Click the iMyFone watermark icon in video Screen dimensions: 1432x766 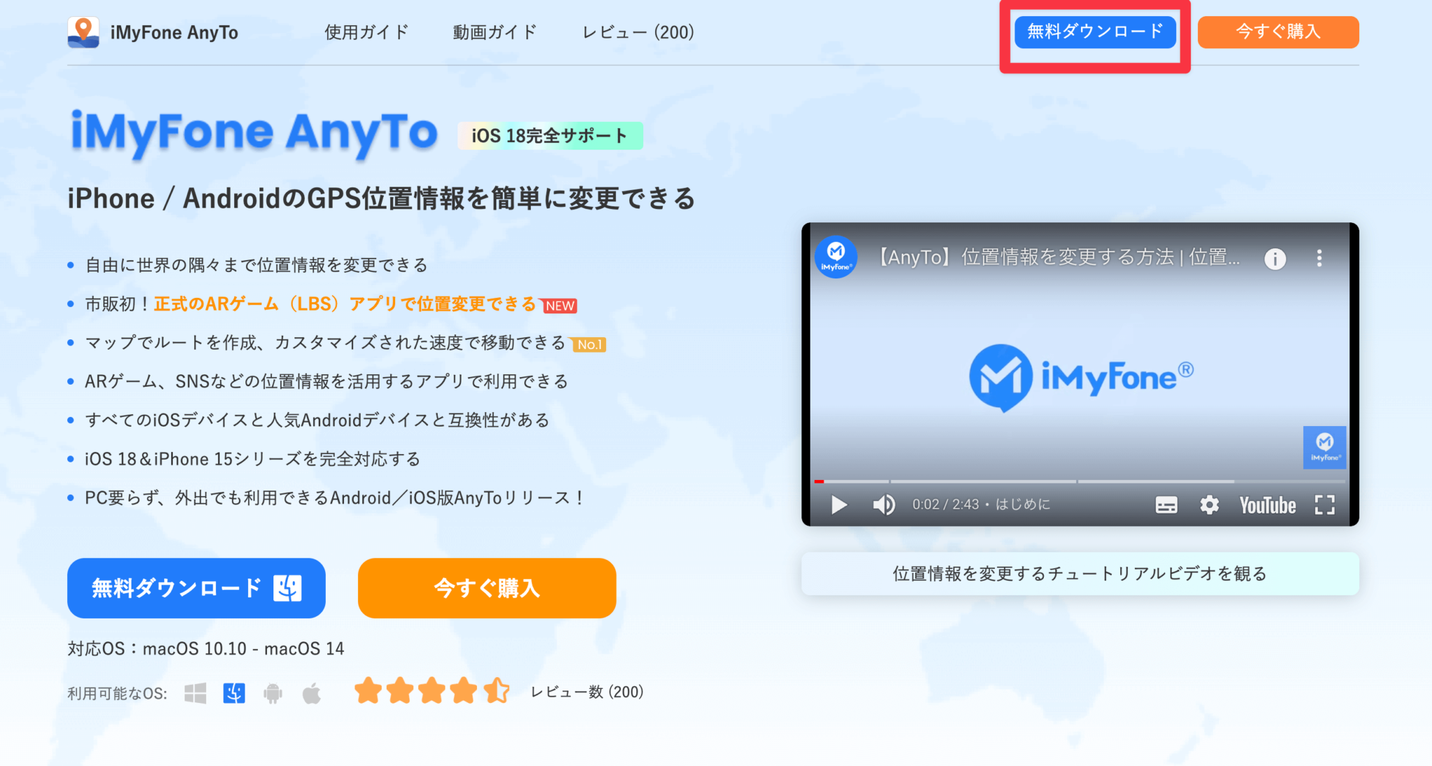click(x=1324, y=447)
